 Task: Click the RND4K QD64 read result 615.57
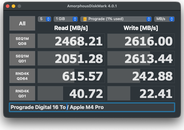71,76
